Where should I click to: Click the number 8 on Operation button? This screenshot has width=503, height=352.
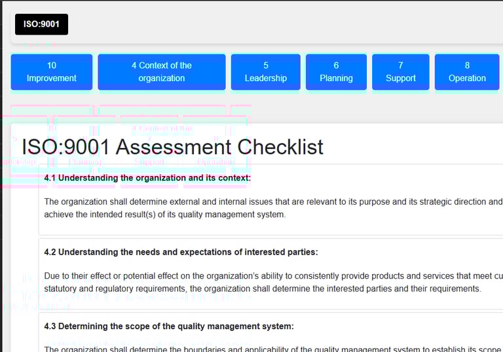pos(467,65)
